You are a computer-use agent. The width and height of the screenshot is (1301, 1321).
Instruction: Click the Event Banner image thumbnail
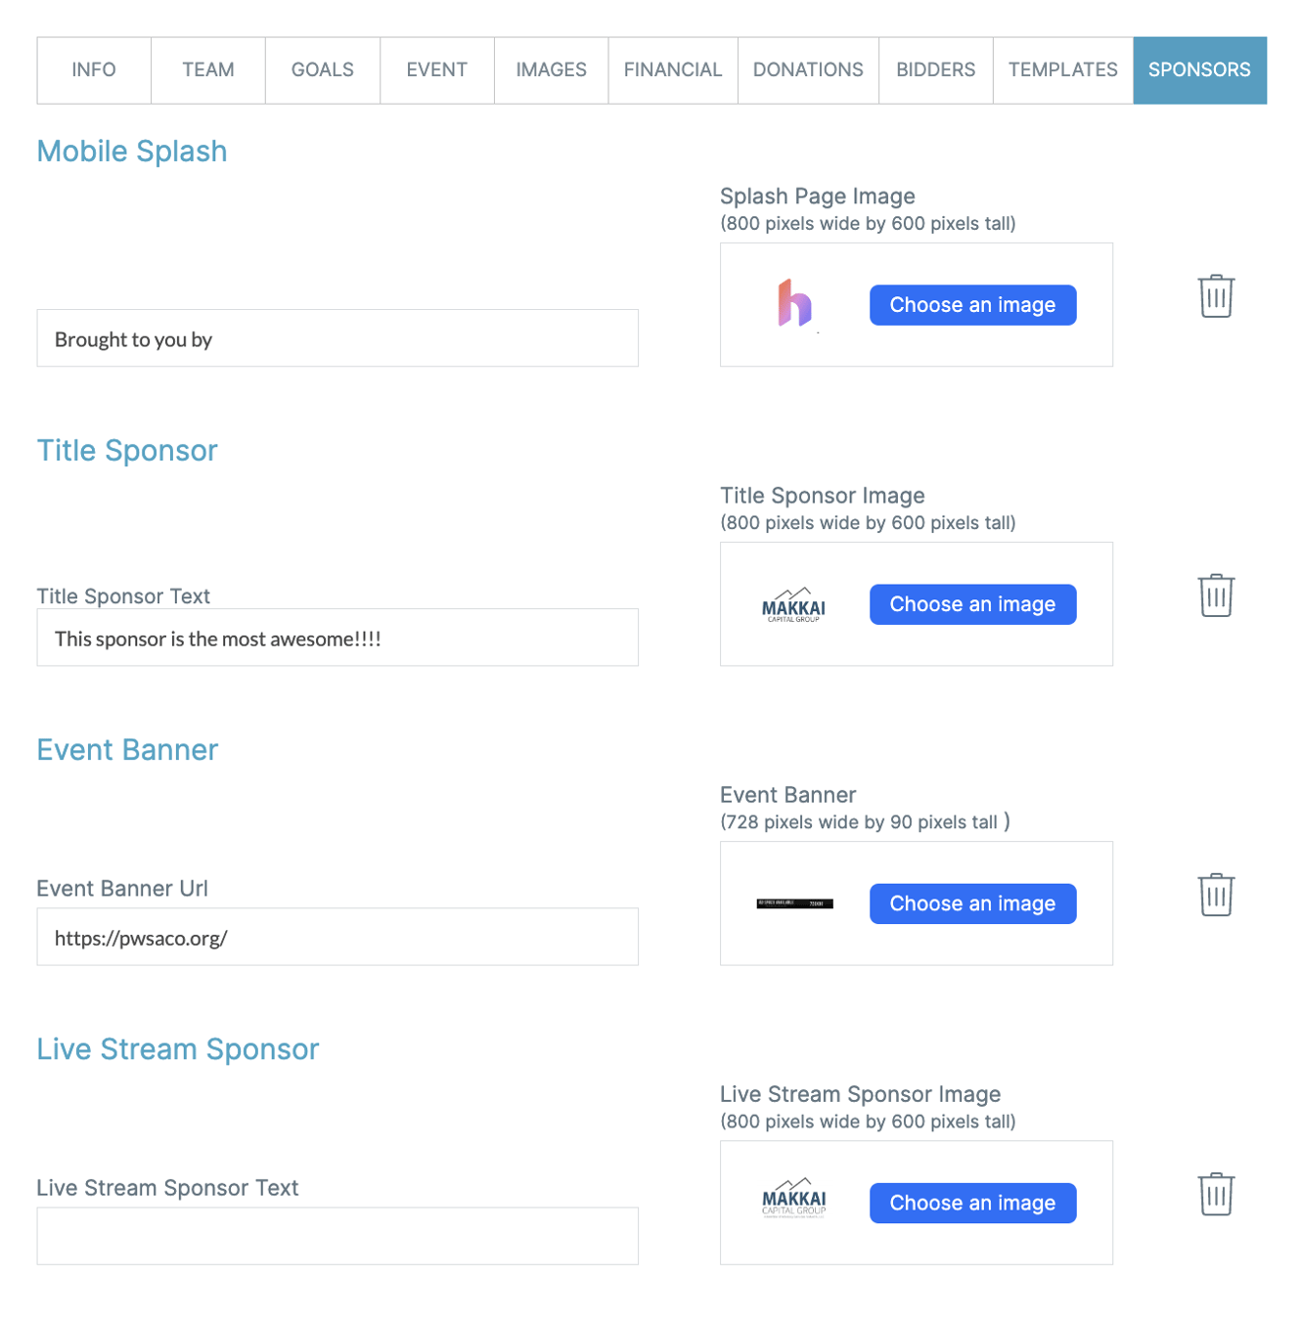tap(794, 903)
